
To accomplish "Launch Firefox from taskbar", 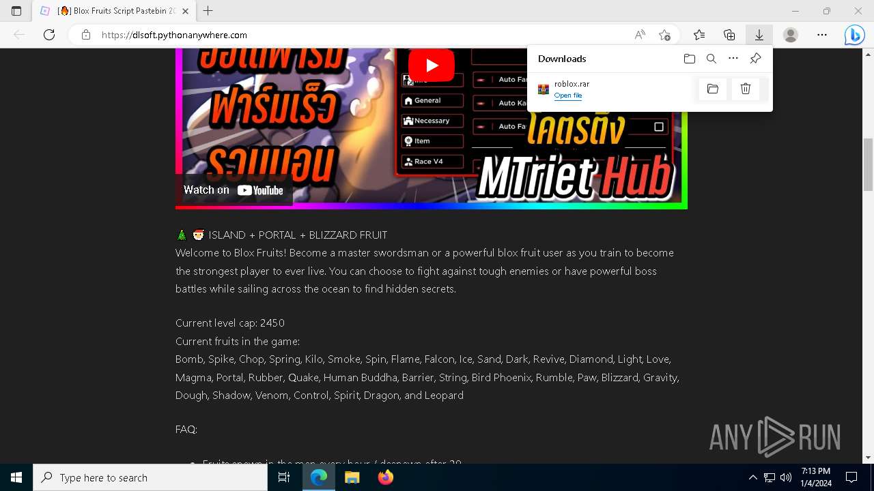I will click(385, 477).
